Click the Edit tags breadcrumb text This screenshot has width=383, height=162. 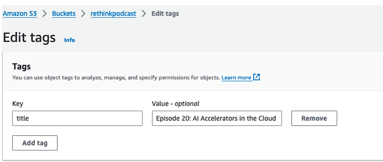pyautogui.click(x=165, y=13)
